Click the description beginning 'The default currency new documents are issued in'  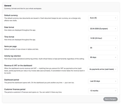pyautogui.click(x=42, y=19)
